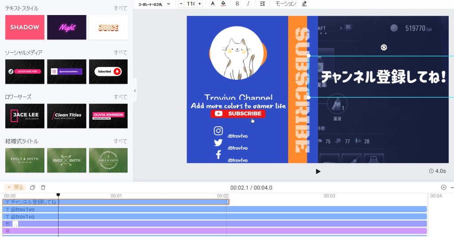Select the Night neon text style thumbnail
This screenshot has height=237, width=454.
(67, 27)
